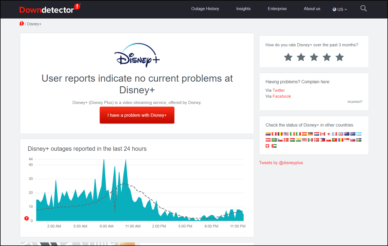This screenshot has height=246, width=388.
Task: Select the Norway flag
Action: tap(317, 140)
